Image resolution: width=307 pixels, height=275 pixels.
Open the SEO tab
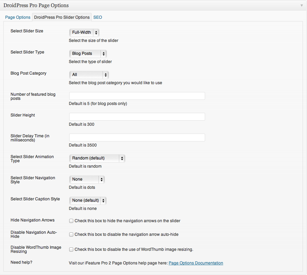[x=97, y=17]
